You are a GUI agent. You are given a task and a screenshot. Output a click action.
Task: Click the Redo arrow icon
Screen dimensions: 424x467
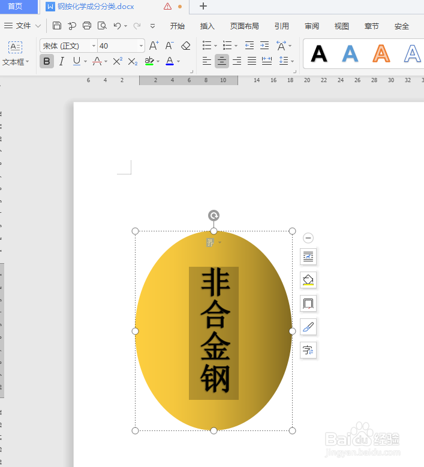coord(137,26)
